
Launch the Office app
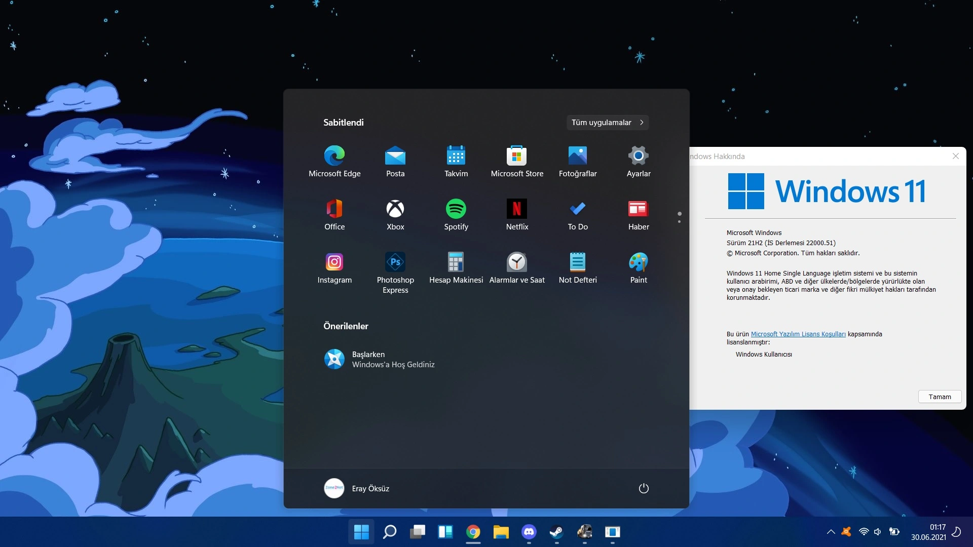(334, 215)
